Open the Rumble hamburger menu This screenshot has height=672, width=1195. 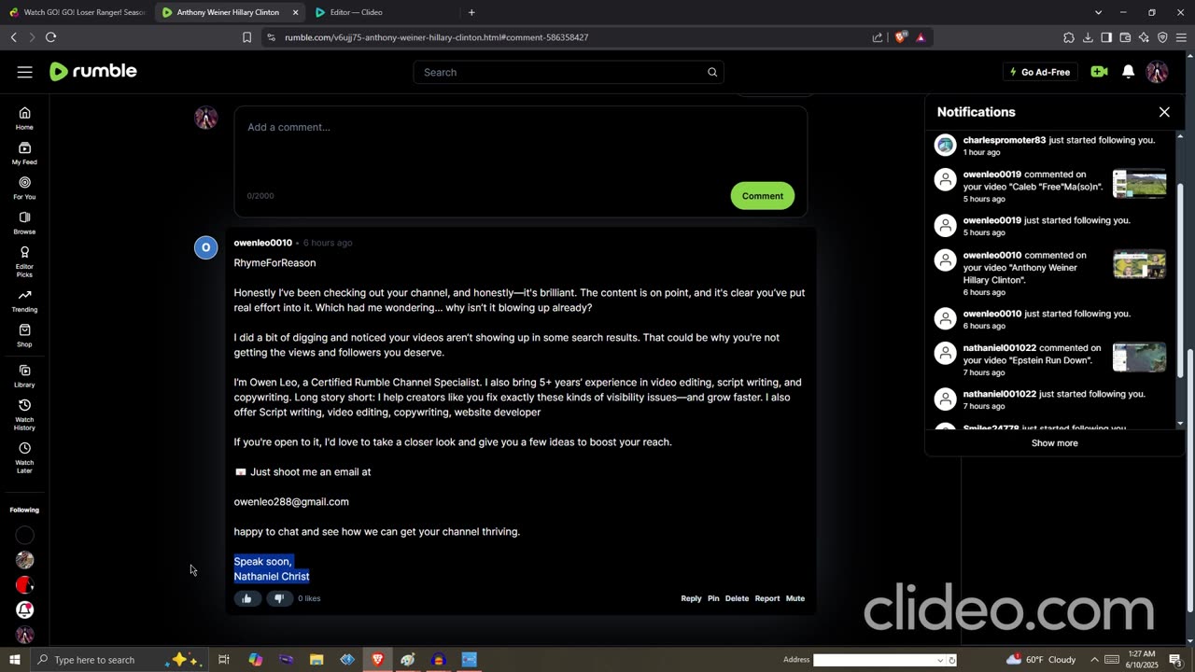24,72
